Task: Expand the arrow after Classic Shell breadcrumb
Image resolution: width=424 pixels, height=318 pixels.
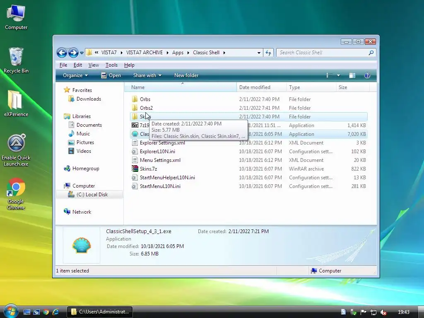Action: coord(224,53)
